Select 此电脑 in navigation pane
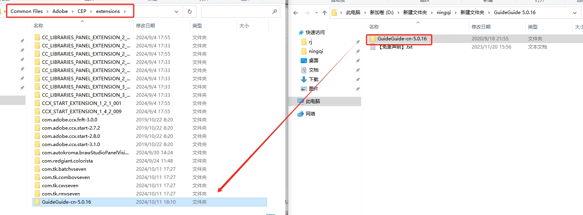Screen dimensions: 583x215 click(313, 101)
